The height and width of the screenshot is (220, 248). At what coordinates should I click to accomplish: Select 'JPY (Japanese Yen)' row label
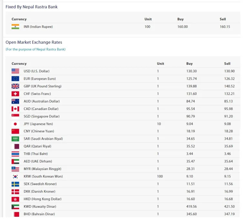coord(38,124)
